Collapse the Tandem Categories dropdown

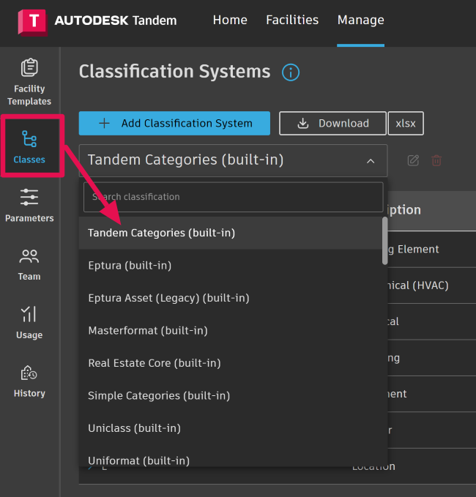click(371, 160)
